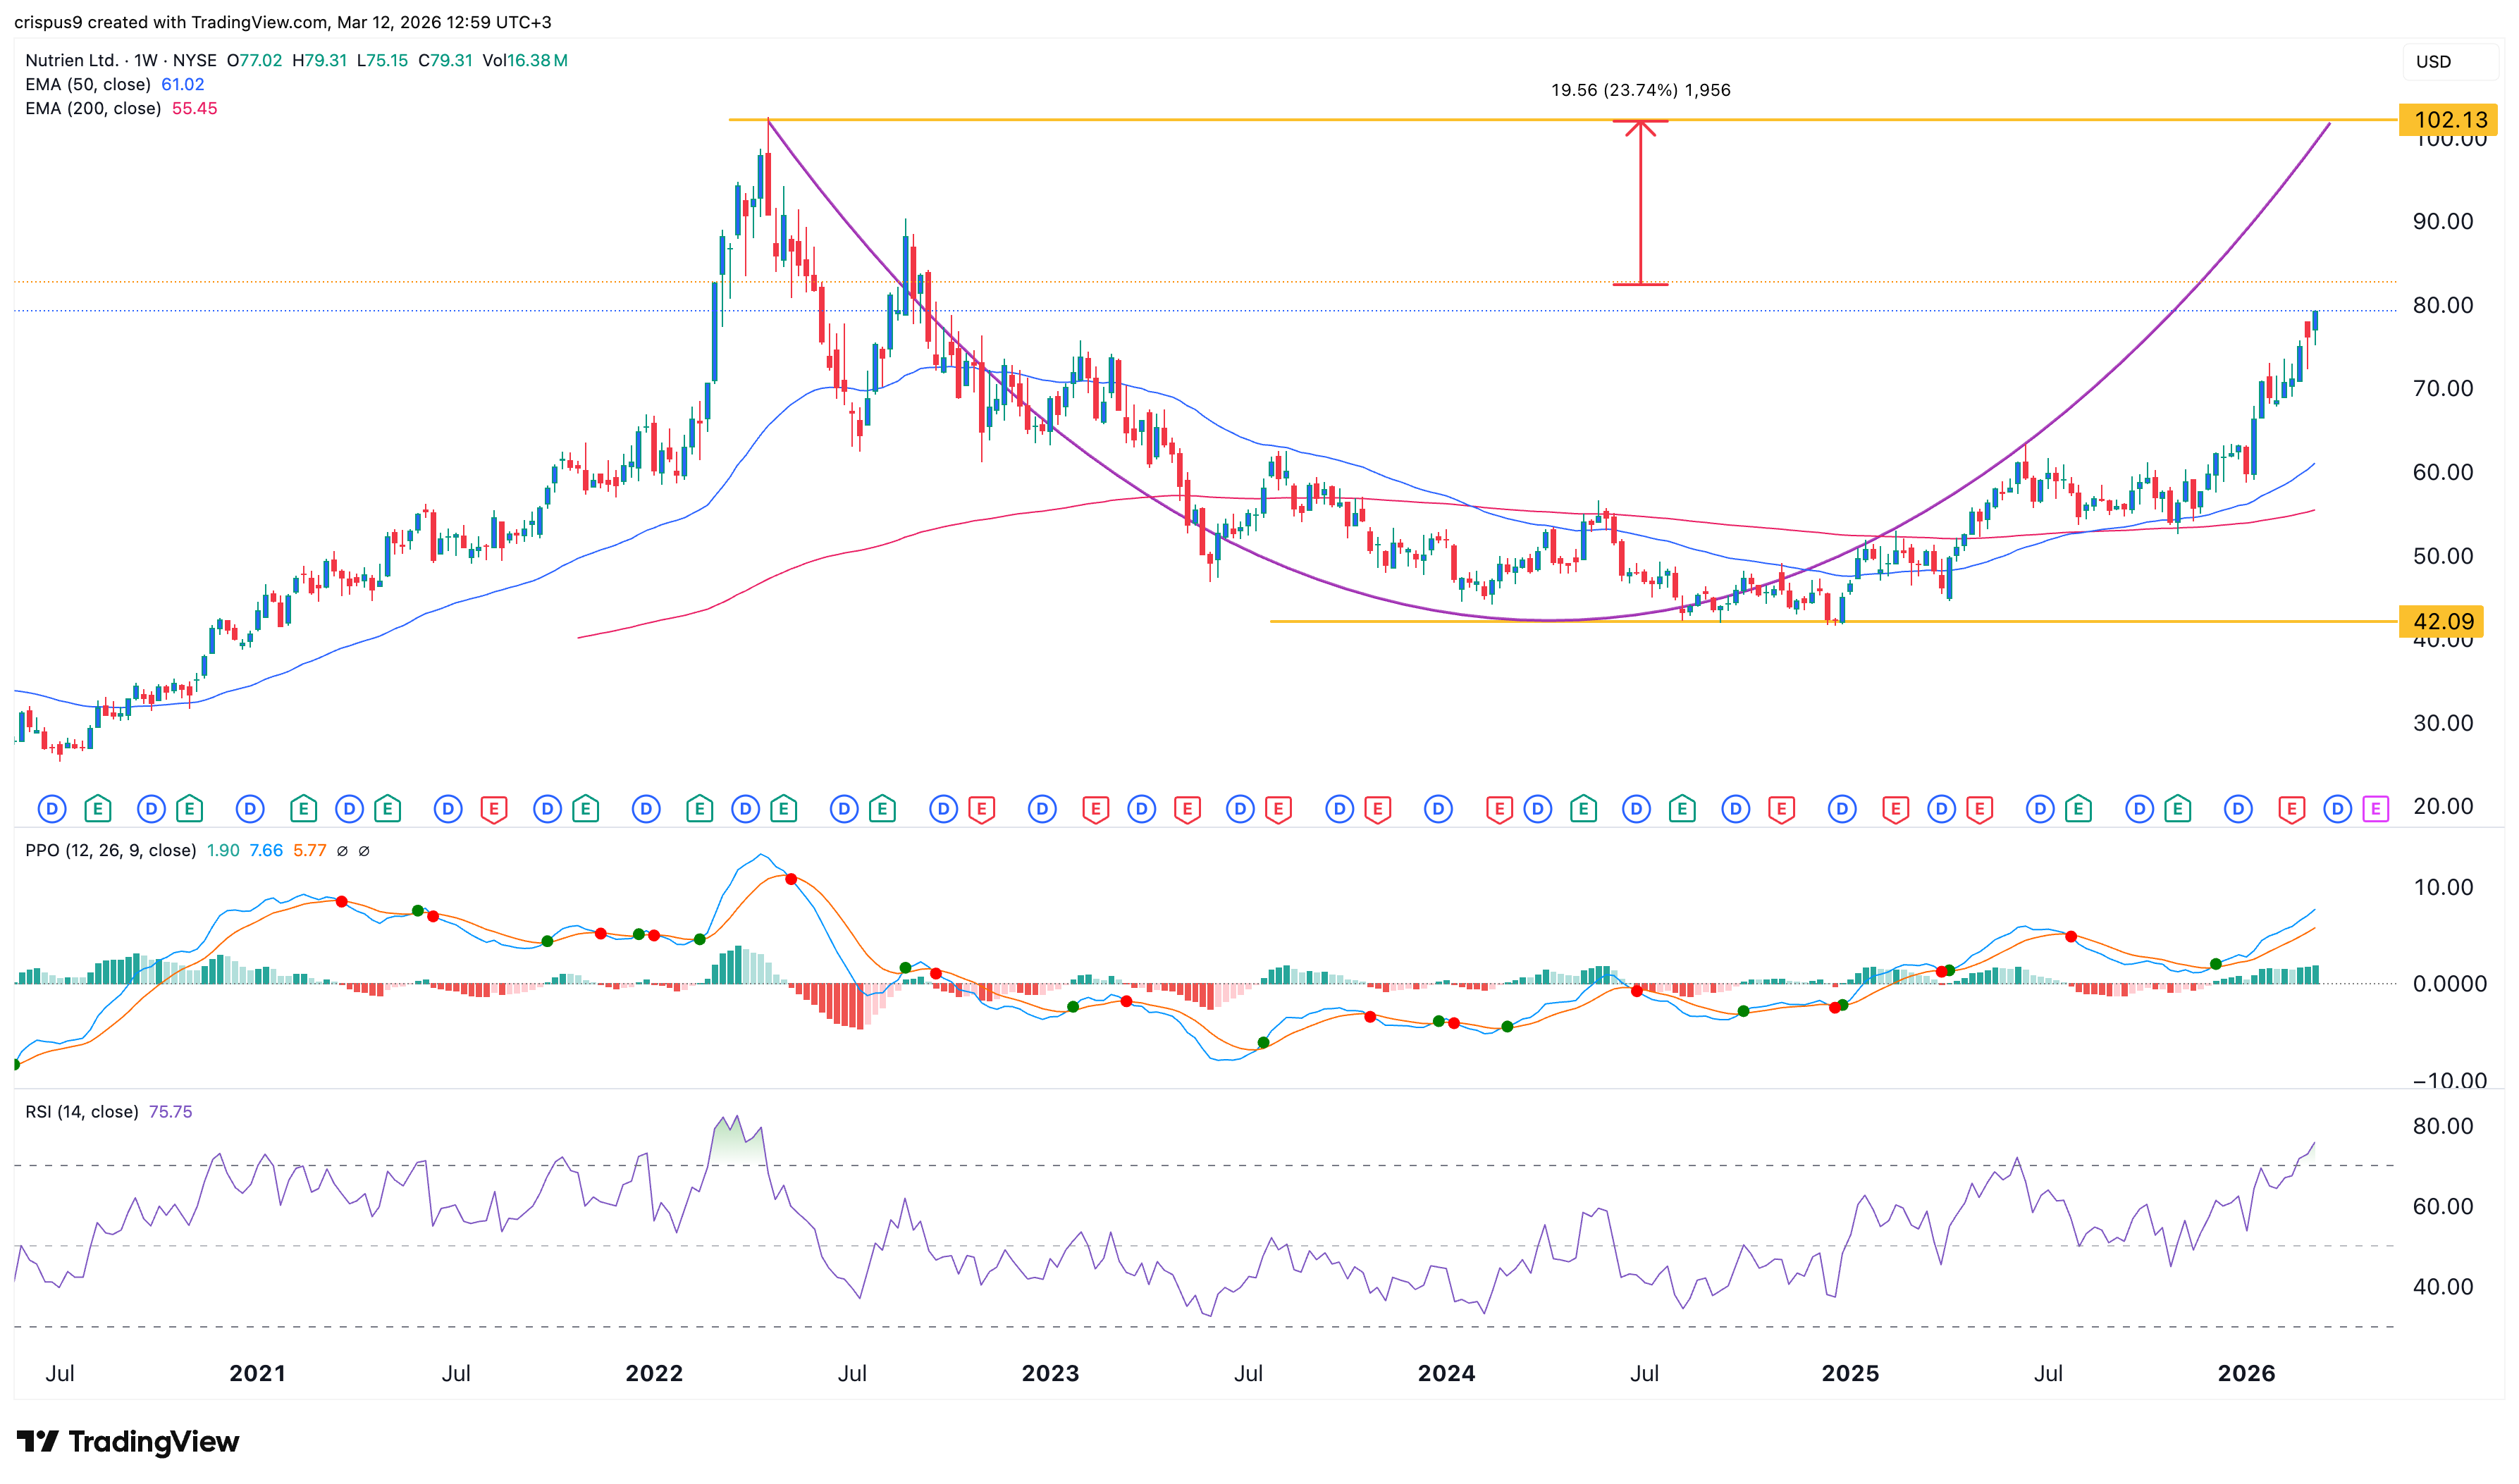Click the 42.09 yellow price label
2519x1484 pixels.
[x=2441, y=622]
